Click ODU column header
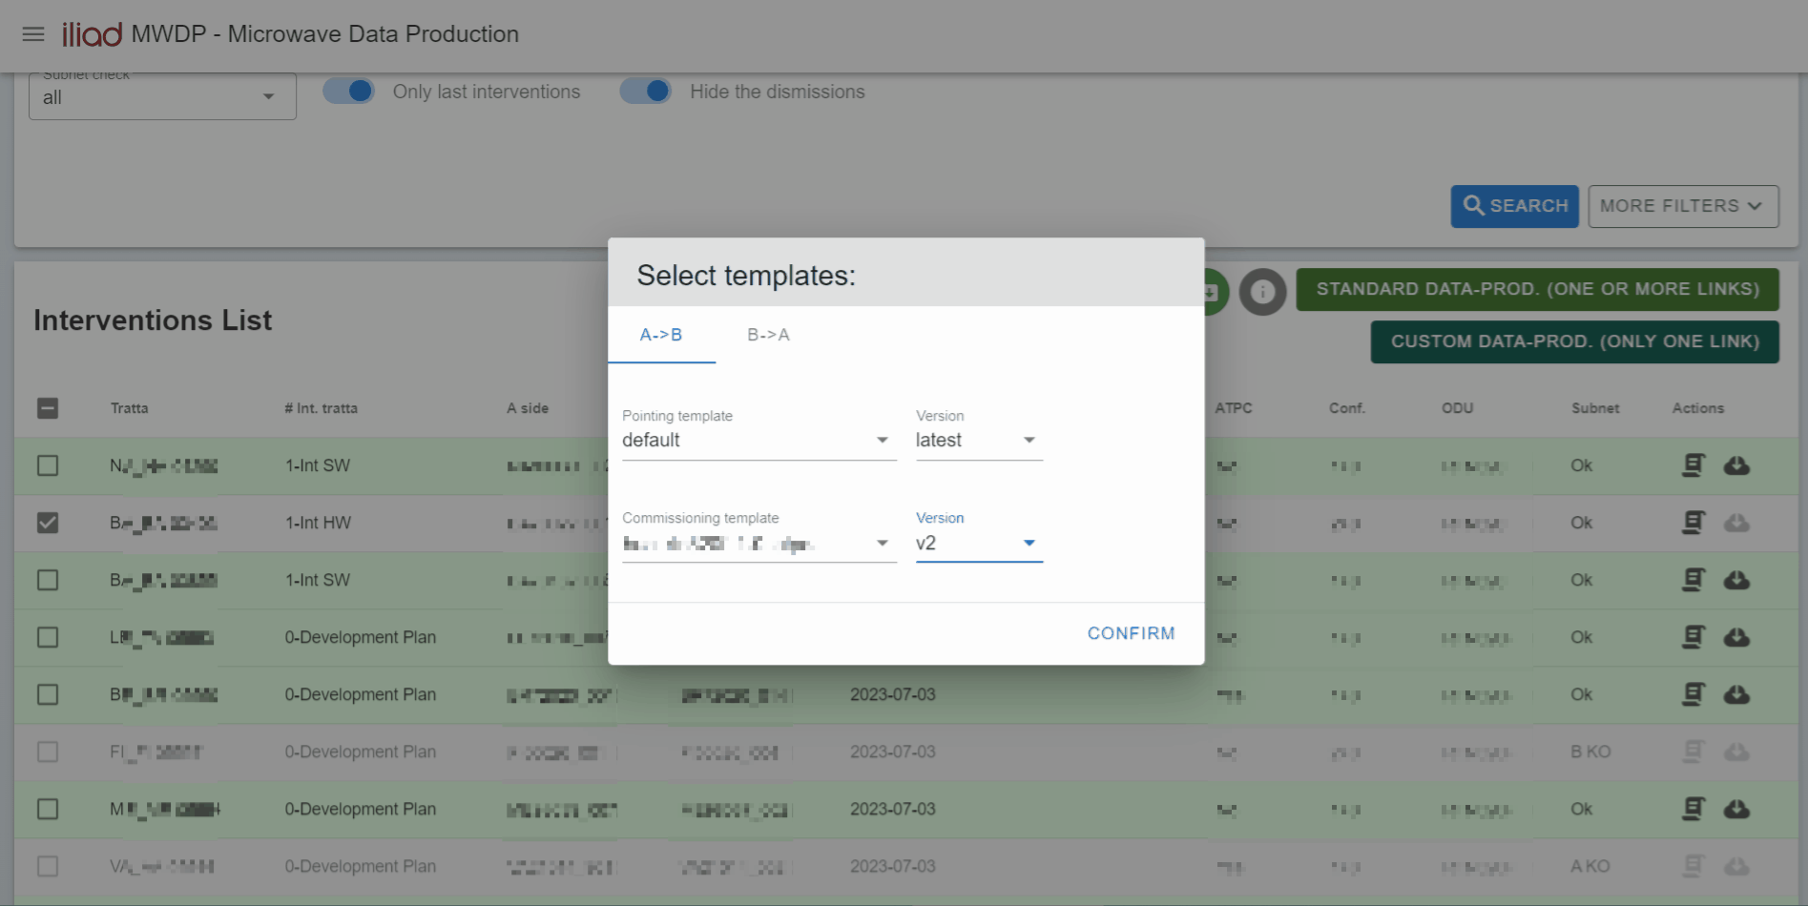Viewport: 1808px width, 906px height. (x=1457, y=408)
